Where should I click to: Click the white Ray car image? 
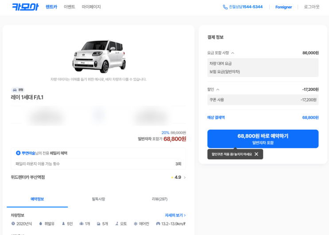tap(99, 56)
